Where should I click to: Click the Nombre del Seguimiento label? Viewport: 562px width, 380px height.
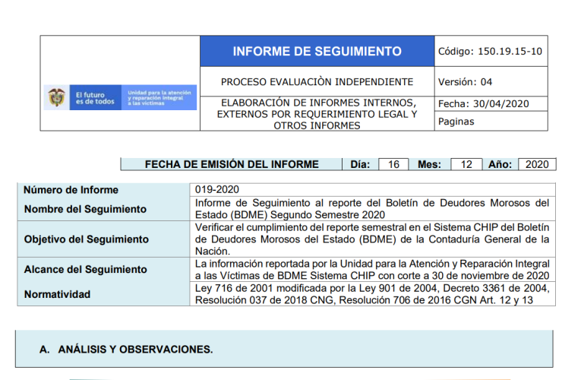[x=85, y=209]
